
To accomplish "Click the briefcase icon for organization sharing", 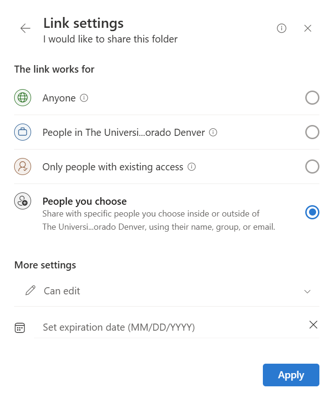I will 23,132.
